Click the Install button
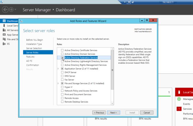The width and height of the screenshot is (193, 126). [x=132, y=112]
